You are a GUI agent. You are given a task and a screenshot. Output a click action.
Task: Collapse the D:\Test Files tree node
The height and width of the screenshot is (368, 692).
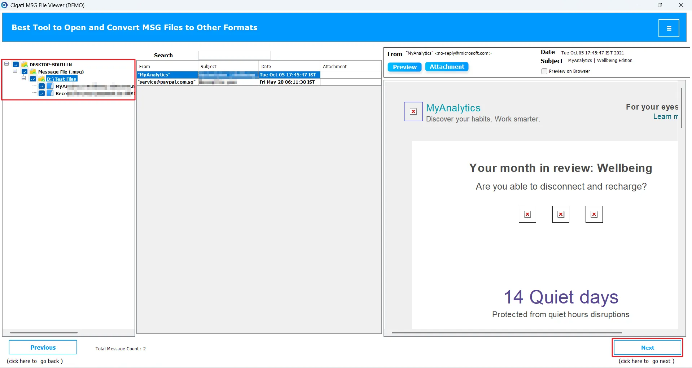(x=24, y=79)
